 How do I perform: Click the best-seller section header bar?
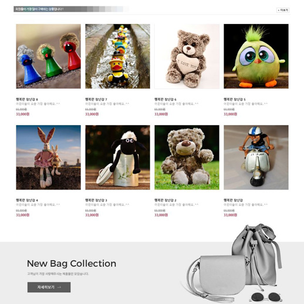point(72,9)
